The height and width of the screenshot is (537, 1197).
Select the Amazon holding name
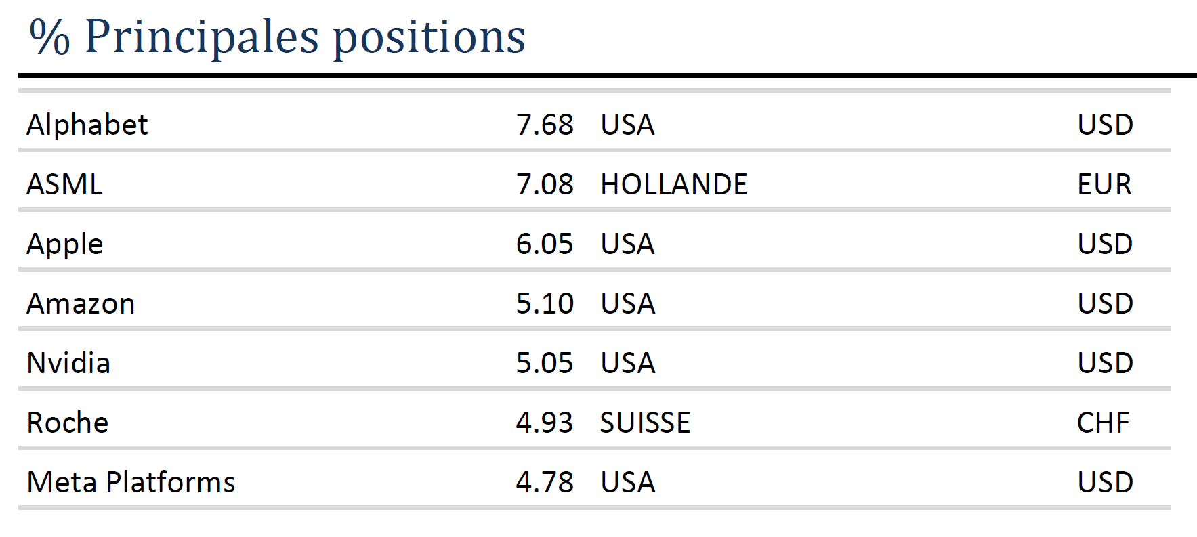click(81, 303)
